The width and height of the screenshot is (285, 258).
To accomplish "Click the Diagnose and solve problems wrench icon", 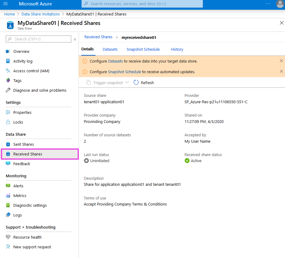I will tap(8, 90).
